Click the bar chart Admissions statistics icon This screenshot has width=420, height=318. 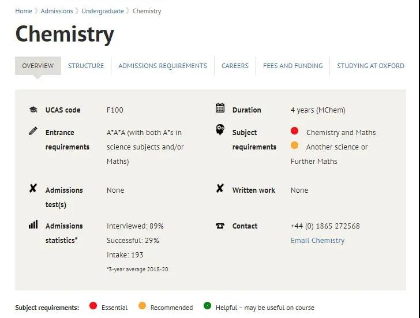point(33,225)
